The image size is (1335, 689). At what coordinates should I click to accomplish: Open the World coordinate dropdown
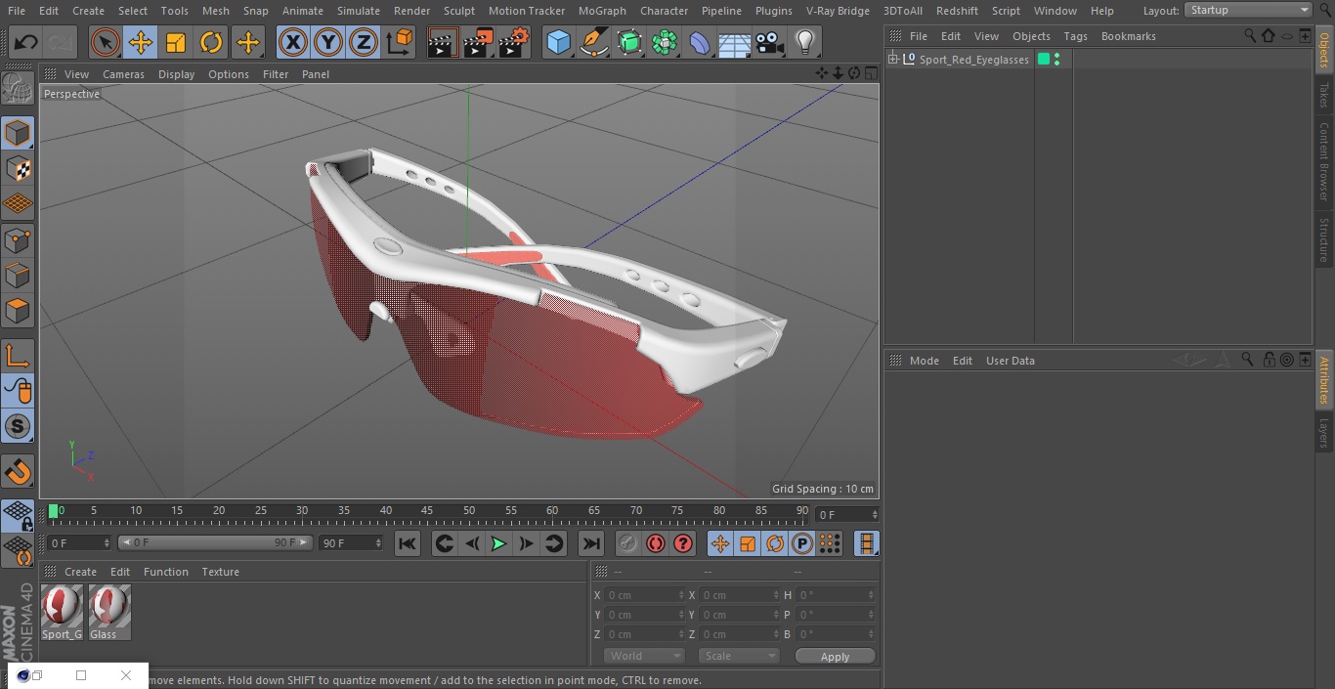pyautogui.click(x=644, y=656)
